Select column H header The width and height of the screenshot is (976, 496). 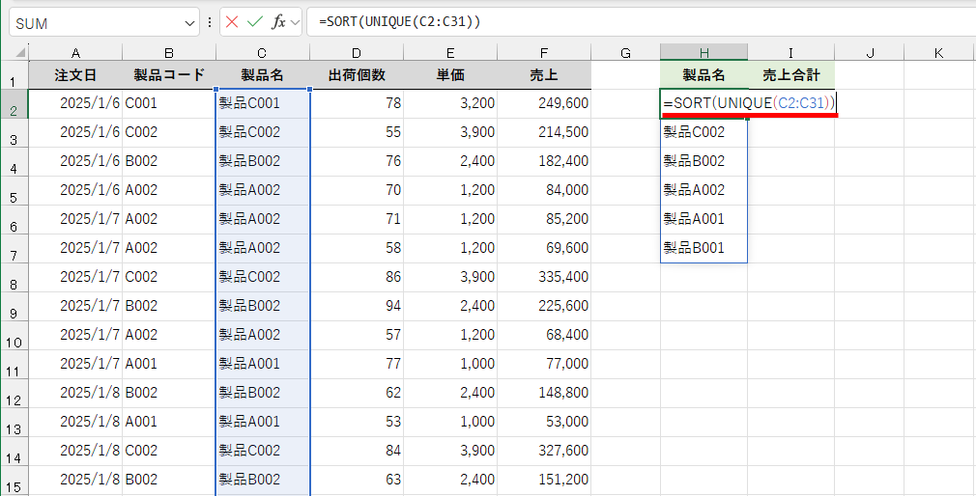704,53
